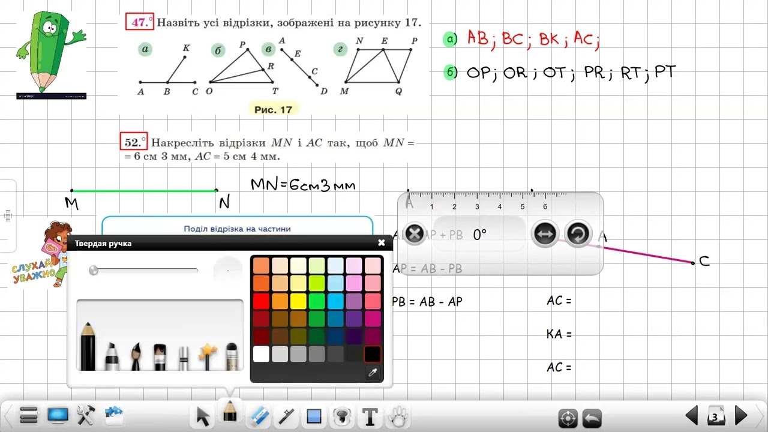Click the bottom toolbar's left edge chevron

(7, 415)
